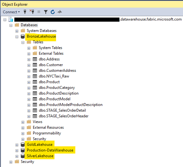Select the server icon next to the redacted name
183x167 pixels.
tap(11, 19)
